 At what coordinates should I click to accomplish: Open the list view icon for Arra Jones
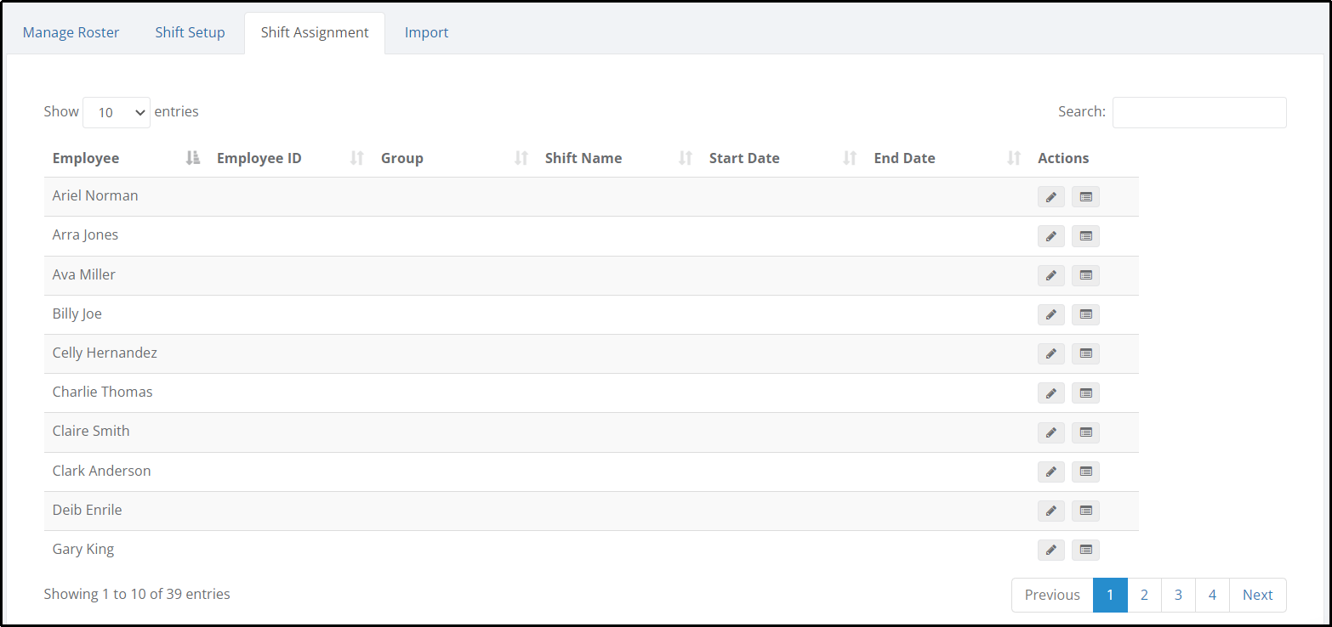click(x=1085, y=236)
